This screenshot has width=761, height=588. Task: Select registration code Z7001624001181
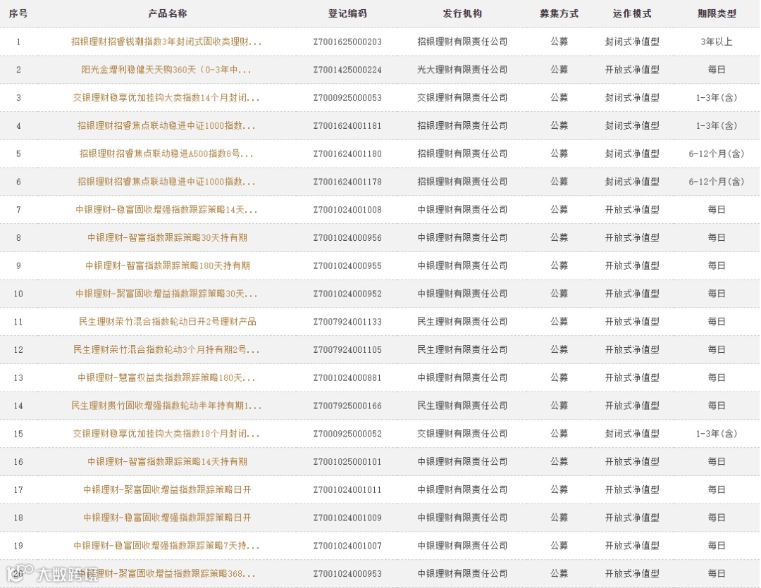[x=347, y=125]
